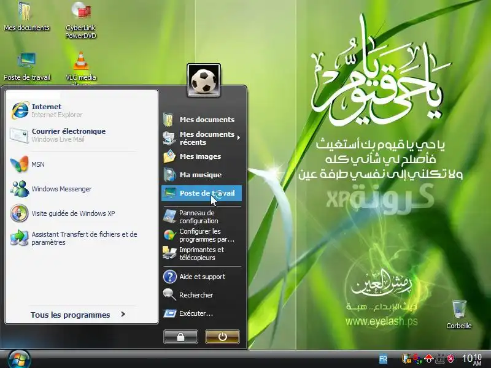Click Rechercher with the magnifier icon
Screen dimensions: 491x368
click(201, 295)
